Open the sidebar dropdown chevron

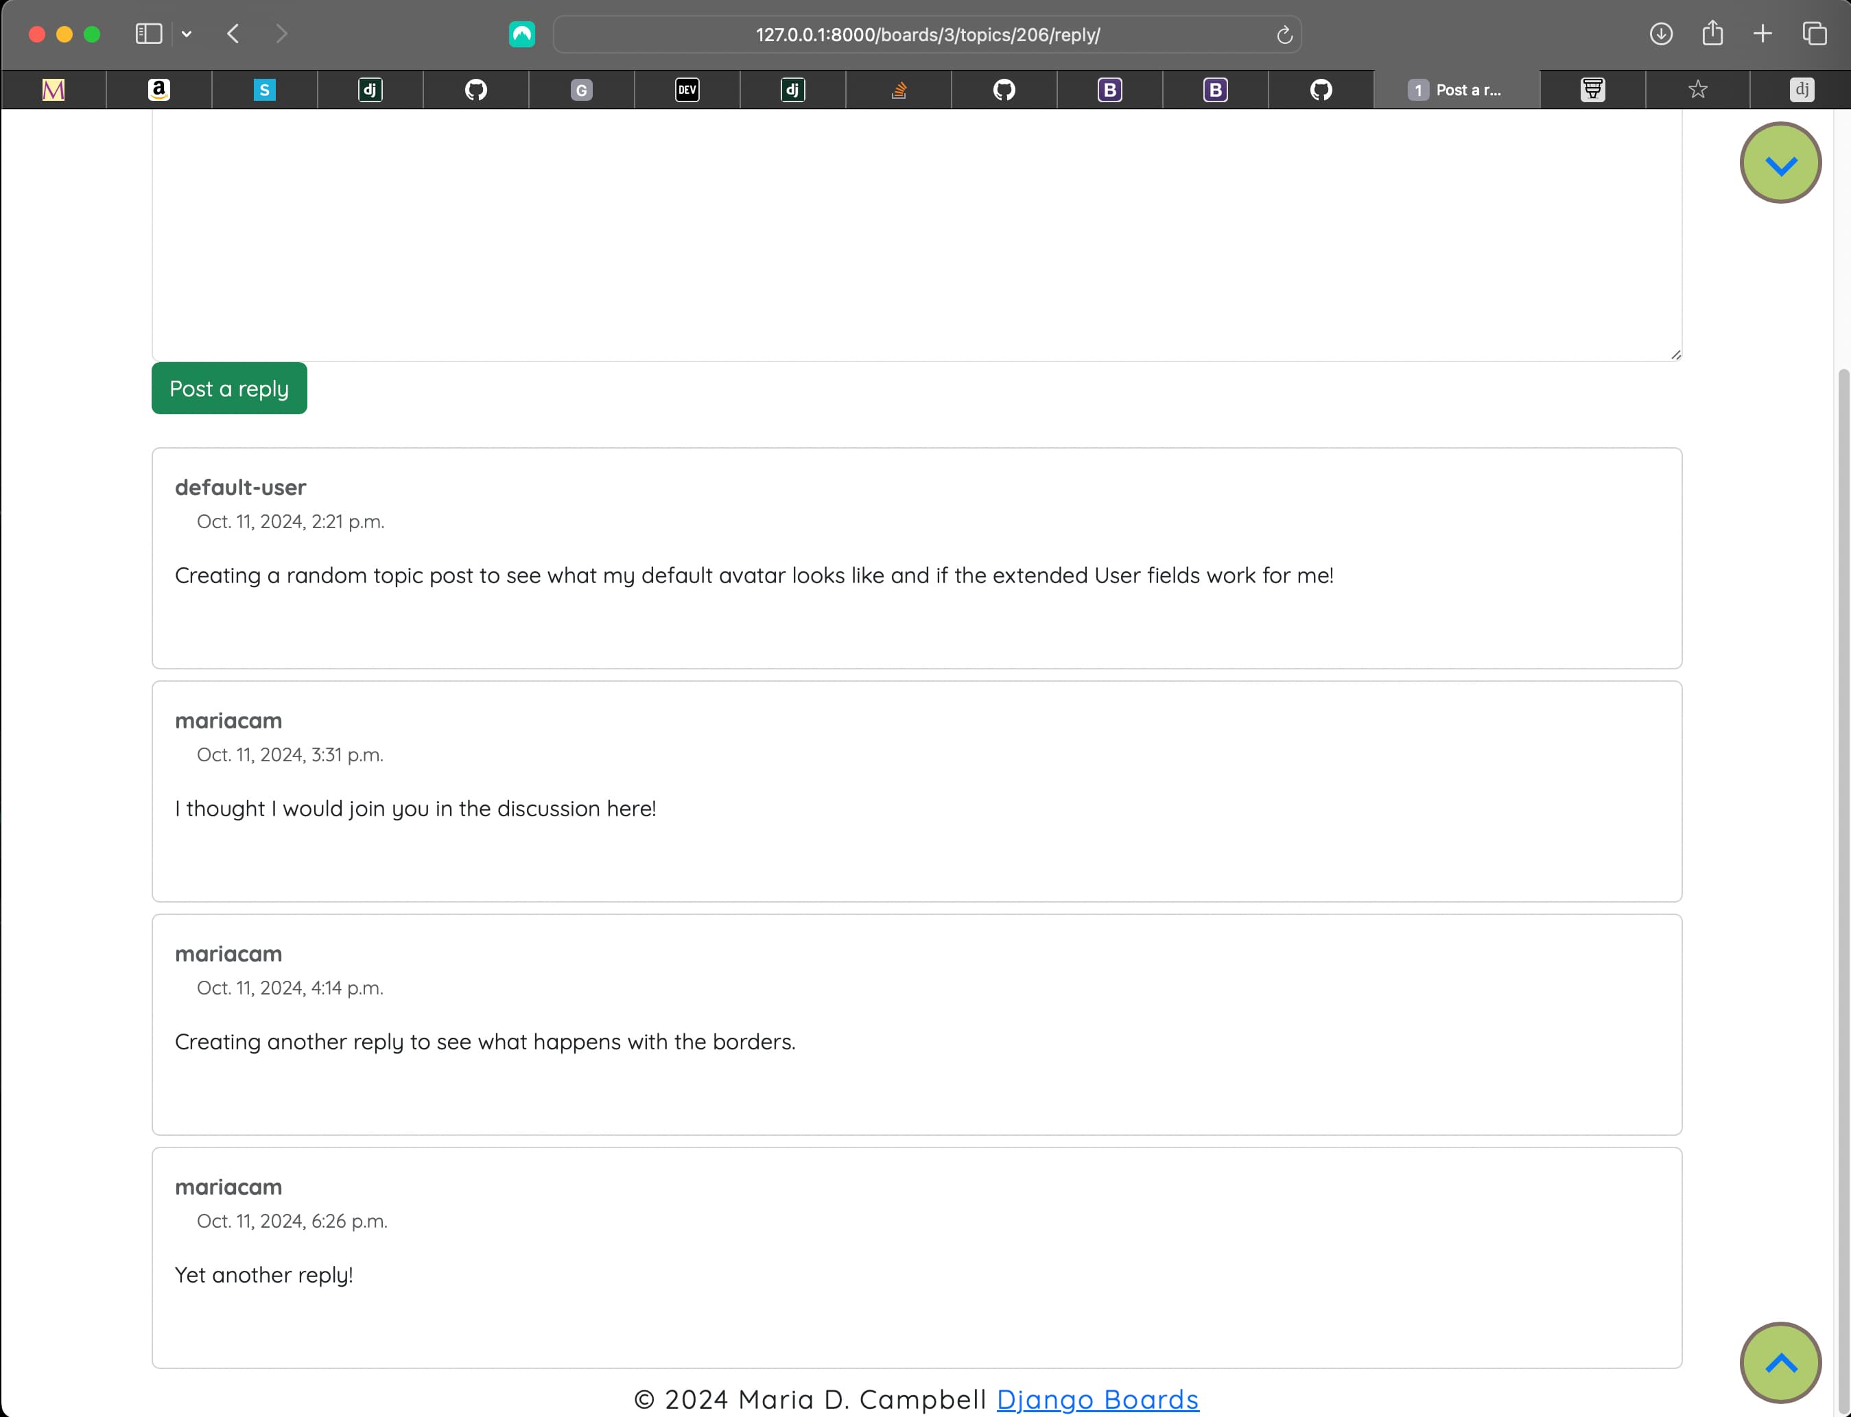click(187, 34)
